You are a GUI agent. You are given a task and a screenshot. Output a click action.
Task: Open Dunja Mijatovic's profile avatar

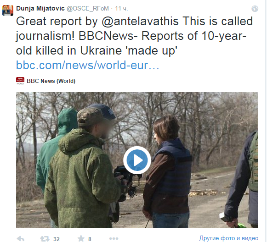pyautogui.click(x=8, y=11)
